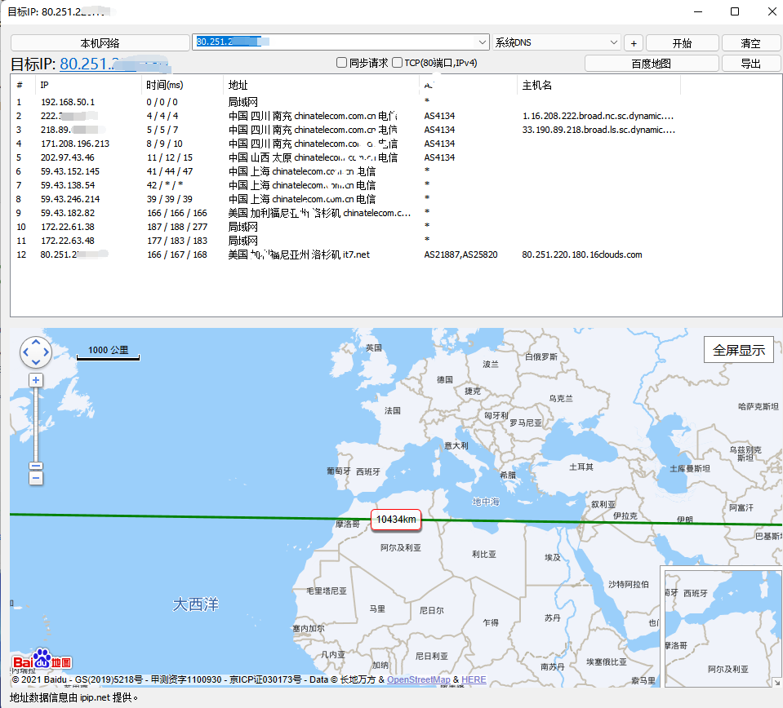This screenshot has width=783, height=708.
Task: Click 清空 to clear the results
Action: tap(750, 42)
